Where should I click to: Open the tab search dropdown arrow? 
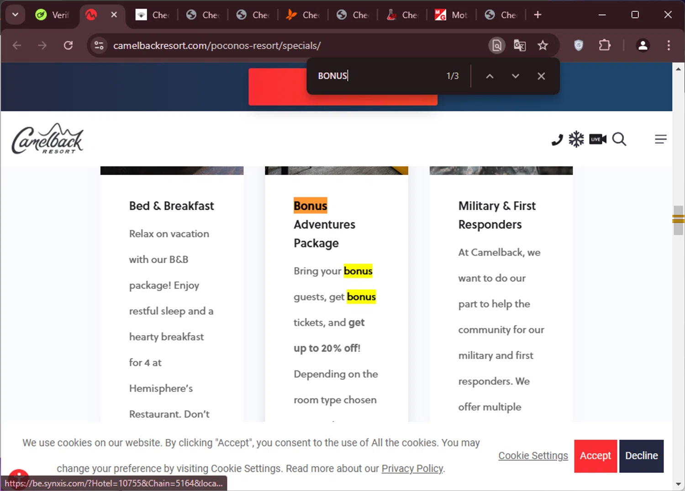(x=15, y=15)
